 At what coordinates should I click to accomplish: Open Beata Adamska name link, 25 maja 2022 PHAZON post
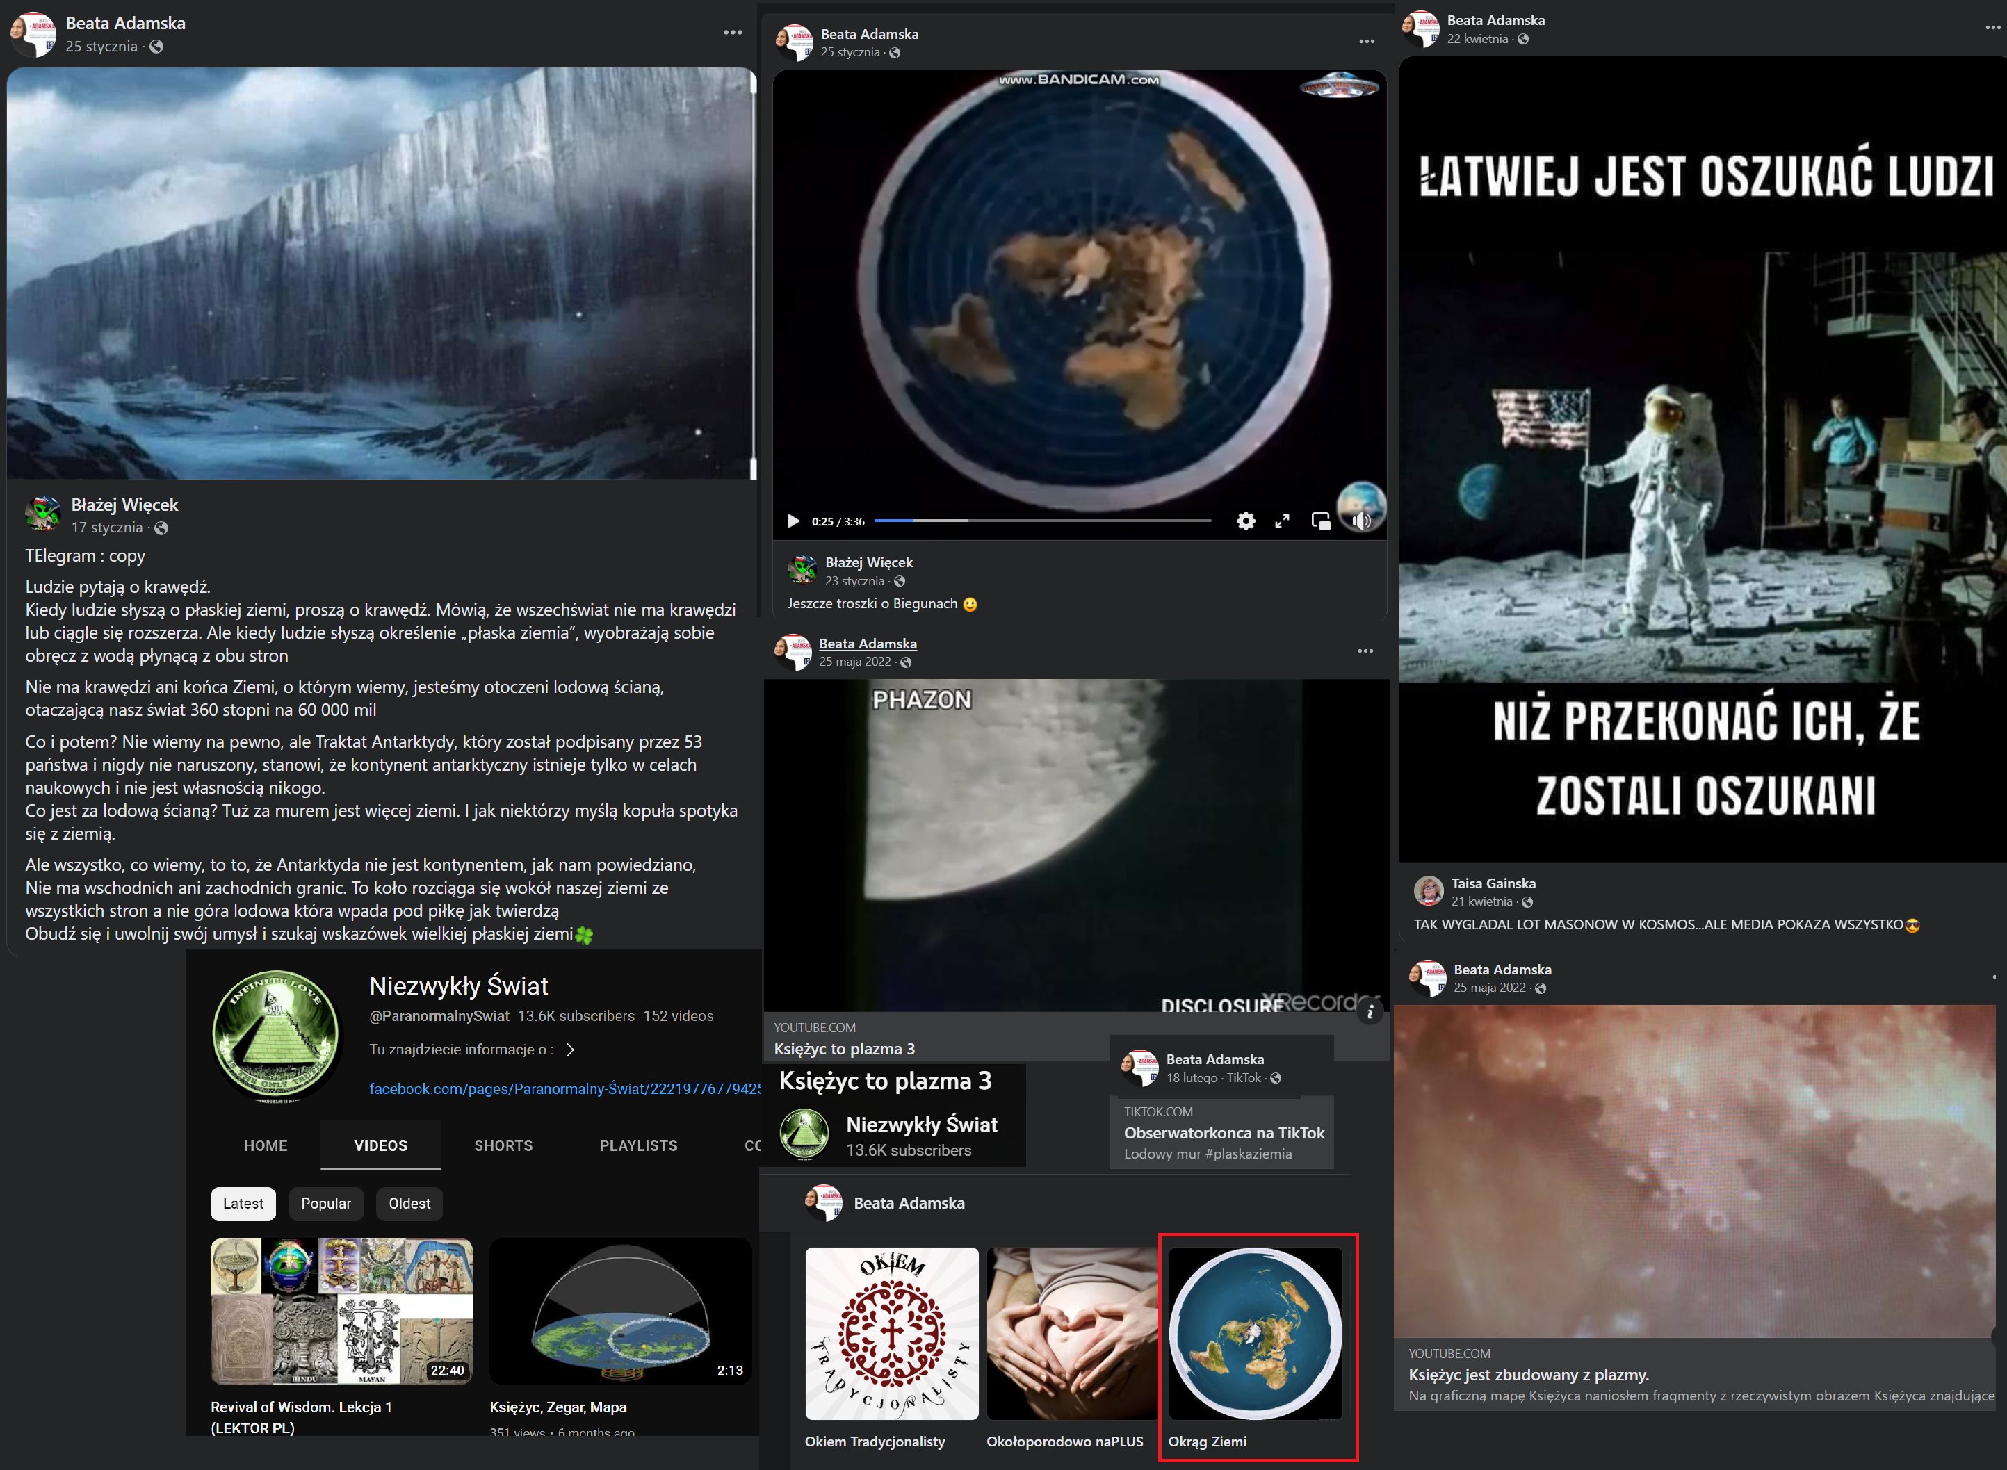pyautogui.click(x=868, y=644)
